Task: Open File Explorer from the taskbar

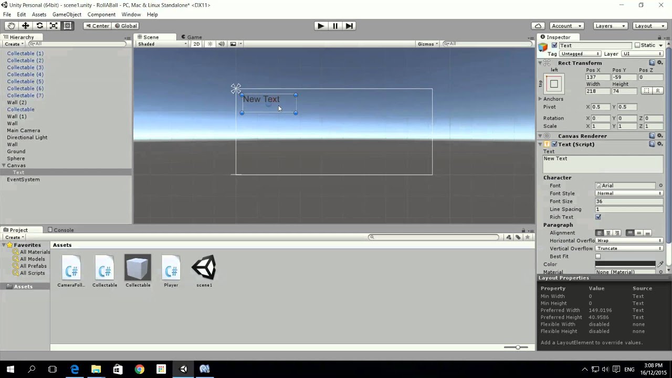Action: pos(96,369)
